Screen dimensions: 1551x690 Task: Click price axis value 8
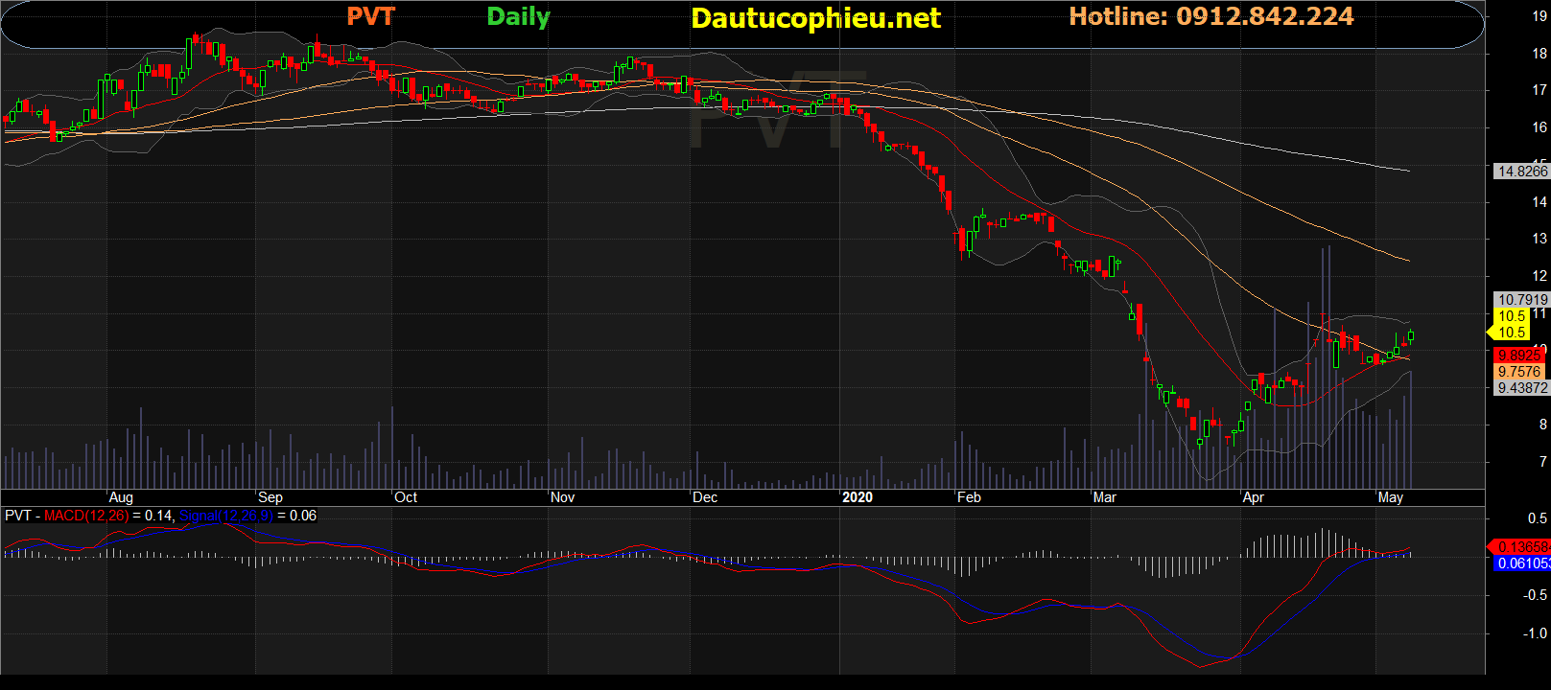[x=1543, y=425]
